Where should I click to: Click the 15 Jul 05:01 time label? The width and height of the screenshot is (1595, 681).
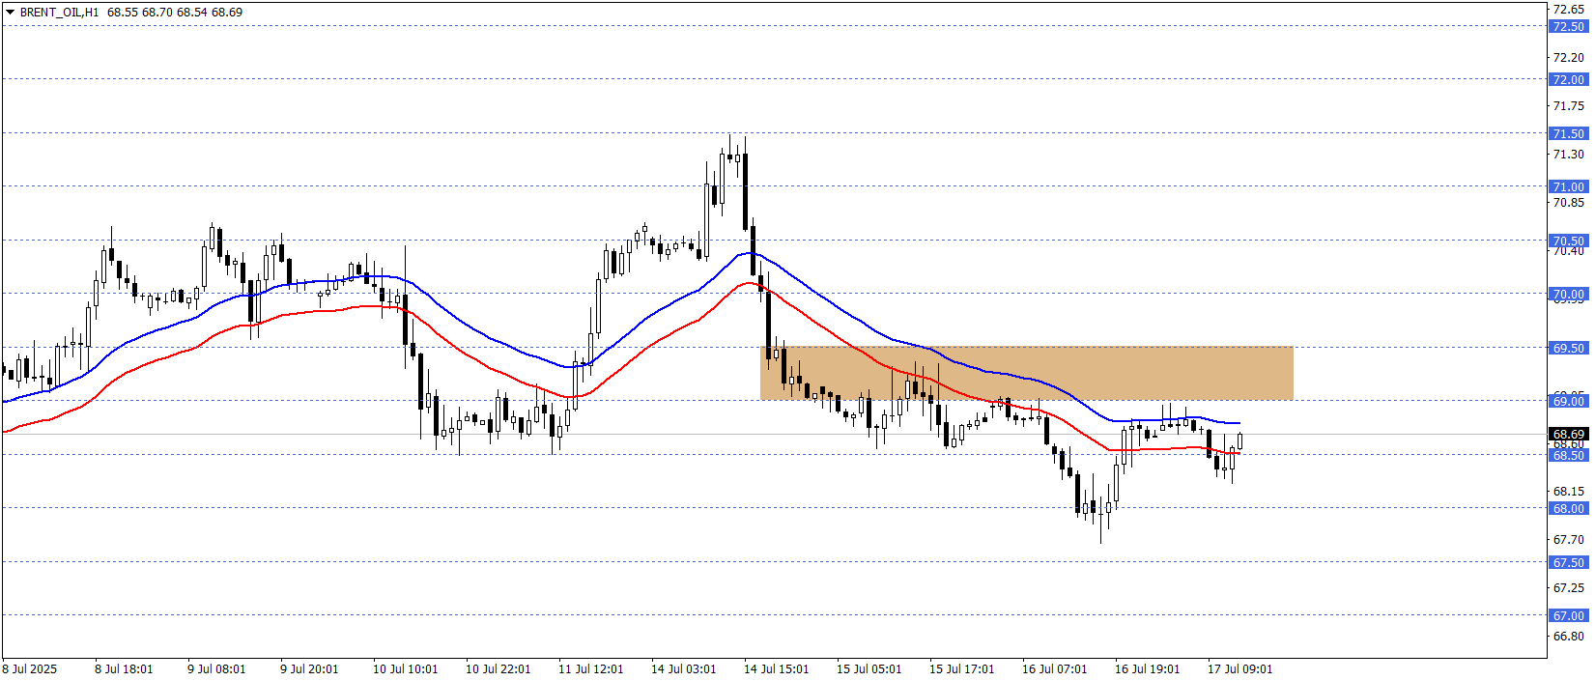[x=869, y=669]
